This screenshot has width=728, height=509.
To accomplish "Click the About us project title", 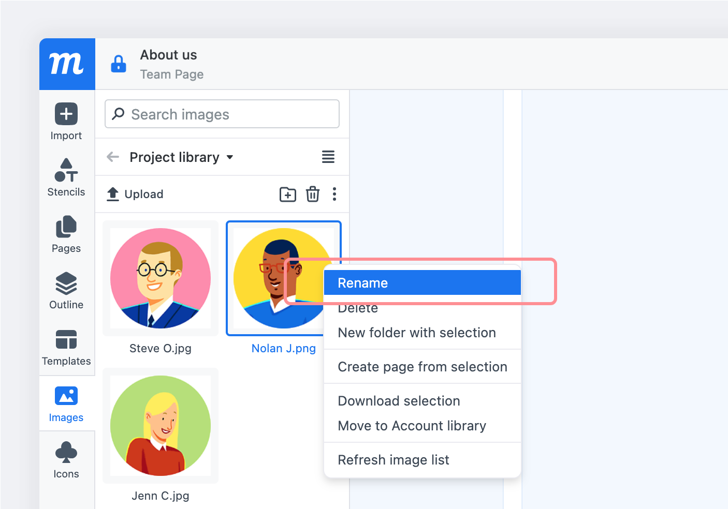I will click(x=169, y=55).
